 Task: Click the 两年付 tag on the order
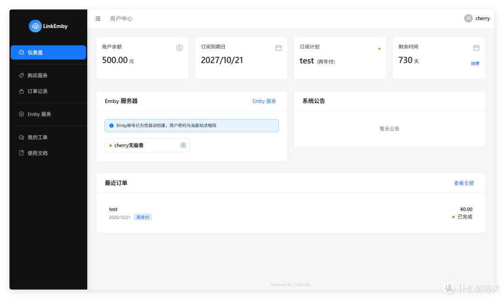pos(143,217)
